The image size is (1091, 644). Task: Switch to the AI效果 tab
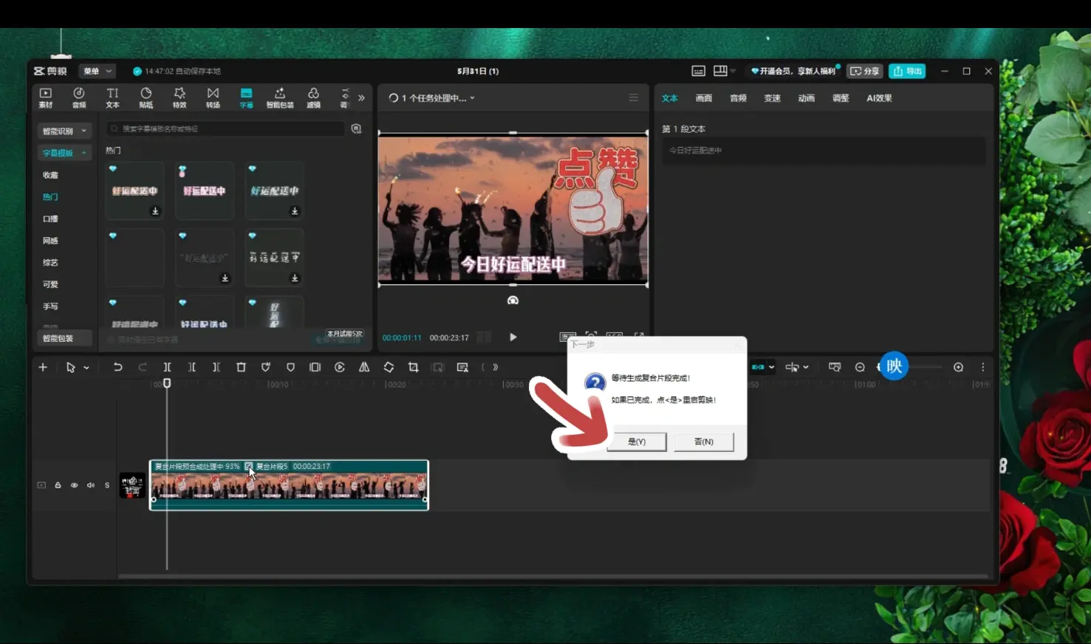pos(879,97)
